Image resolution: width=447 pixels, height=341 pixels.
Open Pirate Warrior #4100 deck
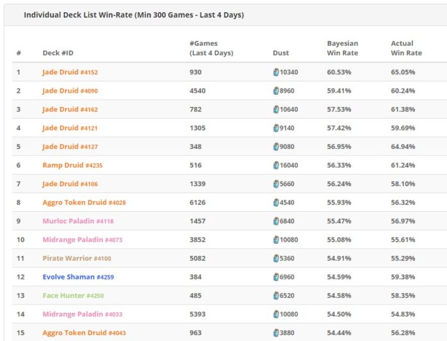(77, 258)
